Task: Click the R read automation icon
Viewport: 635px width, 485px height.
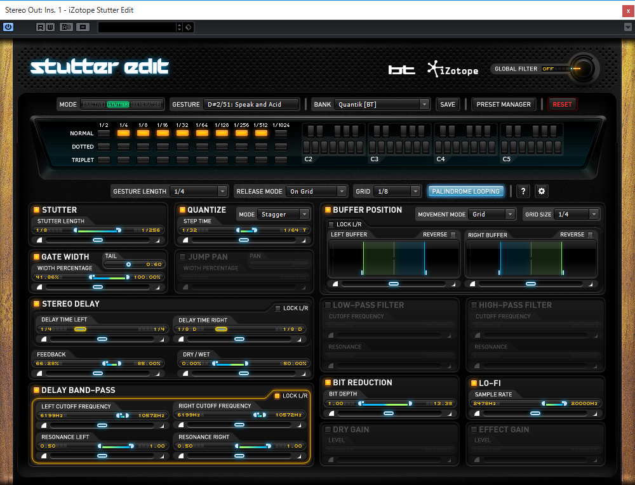Action: point(40,27)
